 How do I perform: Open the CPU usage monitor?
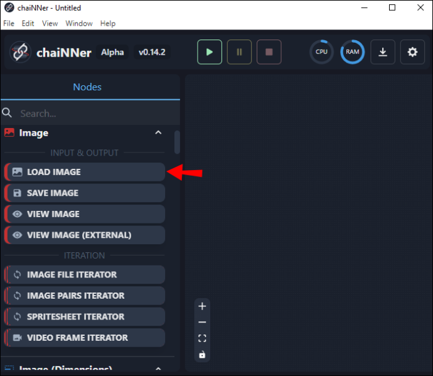(321, 52)
